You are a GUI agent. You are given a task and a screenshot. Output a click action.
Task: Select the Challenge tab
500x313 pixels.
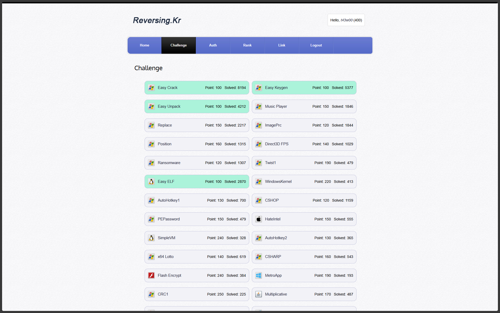coord(179,45)
